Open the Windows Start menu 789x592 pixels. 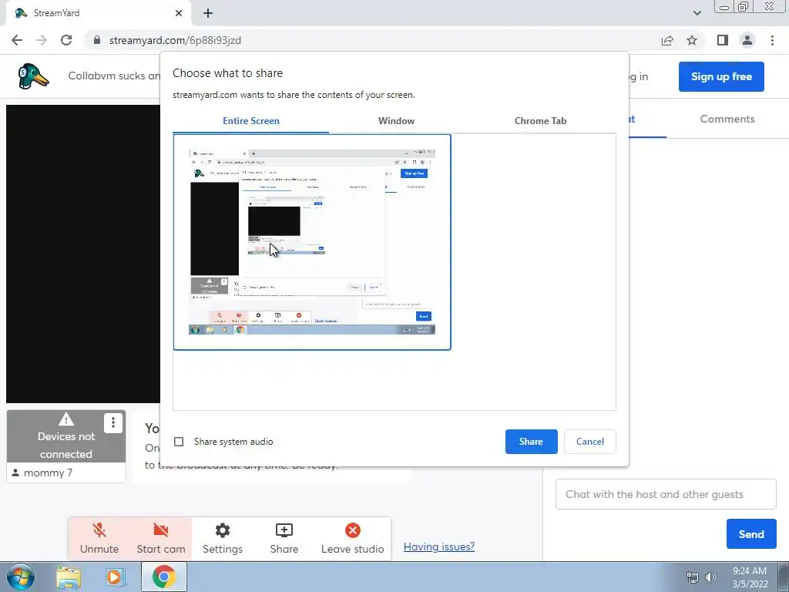coord(21,577)
